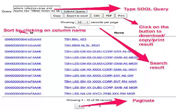Click the Copy button

coord(57,16)
